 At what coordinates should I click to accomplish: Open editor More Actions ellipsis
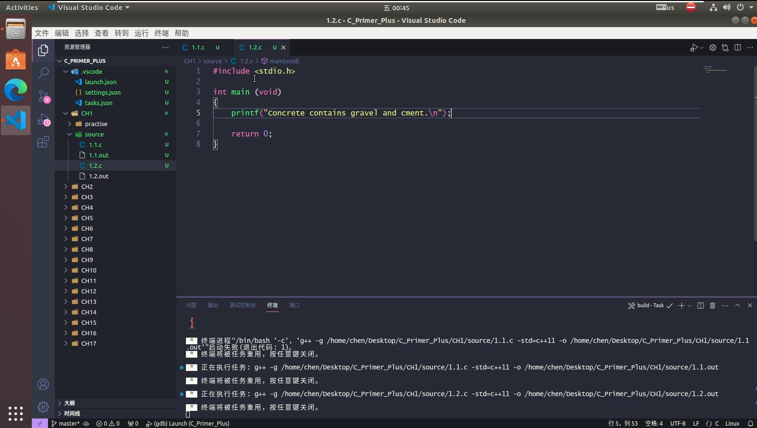tap(750, 48)
